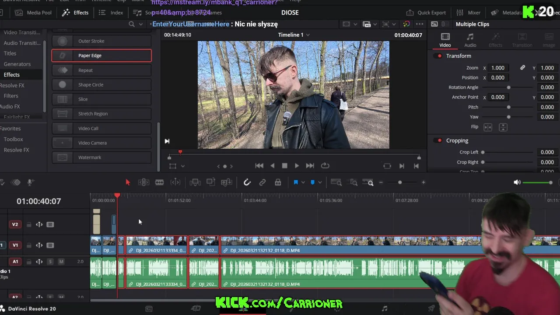Select the Video Transitions category
The image size is (560, 315).
22,32
